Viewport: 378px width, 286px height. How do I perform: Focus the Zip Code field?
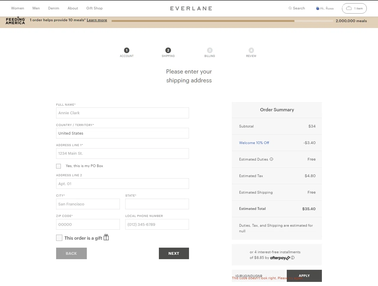point(88,224)
